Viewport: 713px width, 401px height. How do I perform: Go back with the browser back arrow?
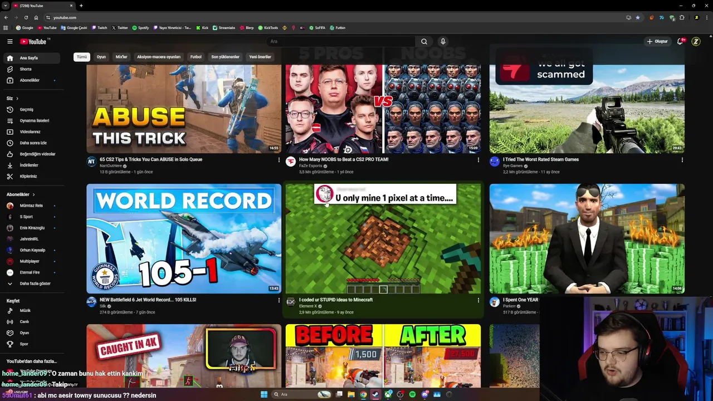click(6, 17)
